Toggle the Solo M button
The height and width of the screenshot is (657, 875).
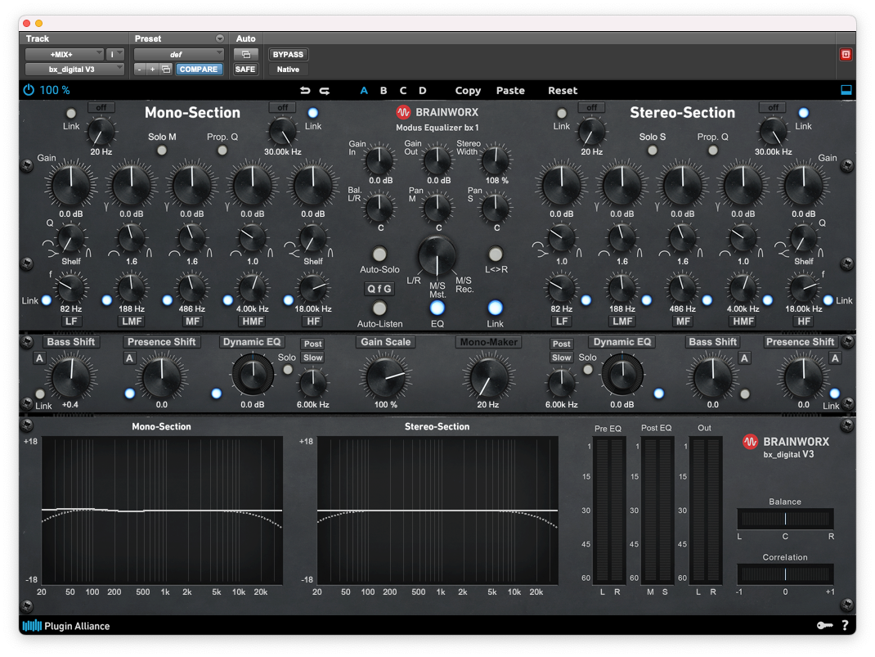click(x=162, y=151)
